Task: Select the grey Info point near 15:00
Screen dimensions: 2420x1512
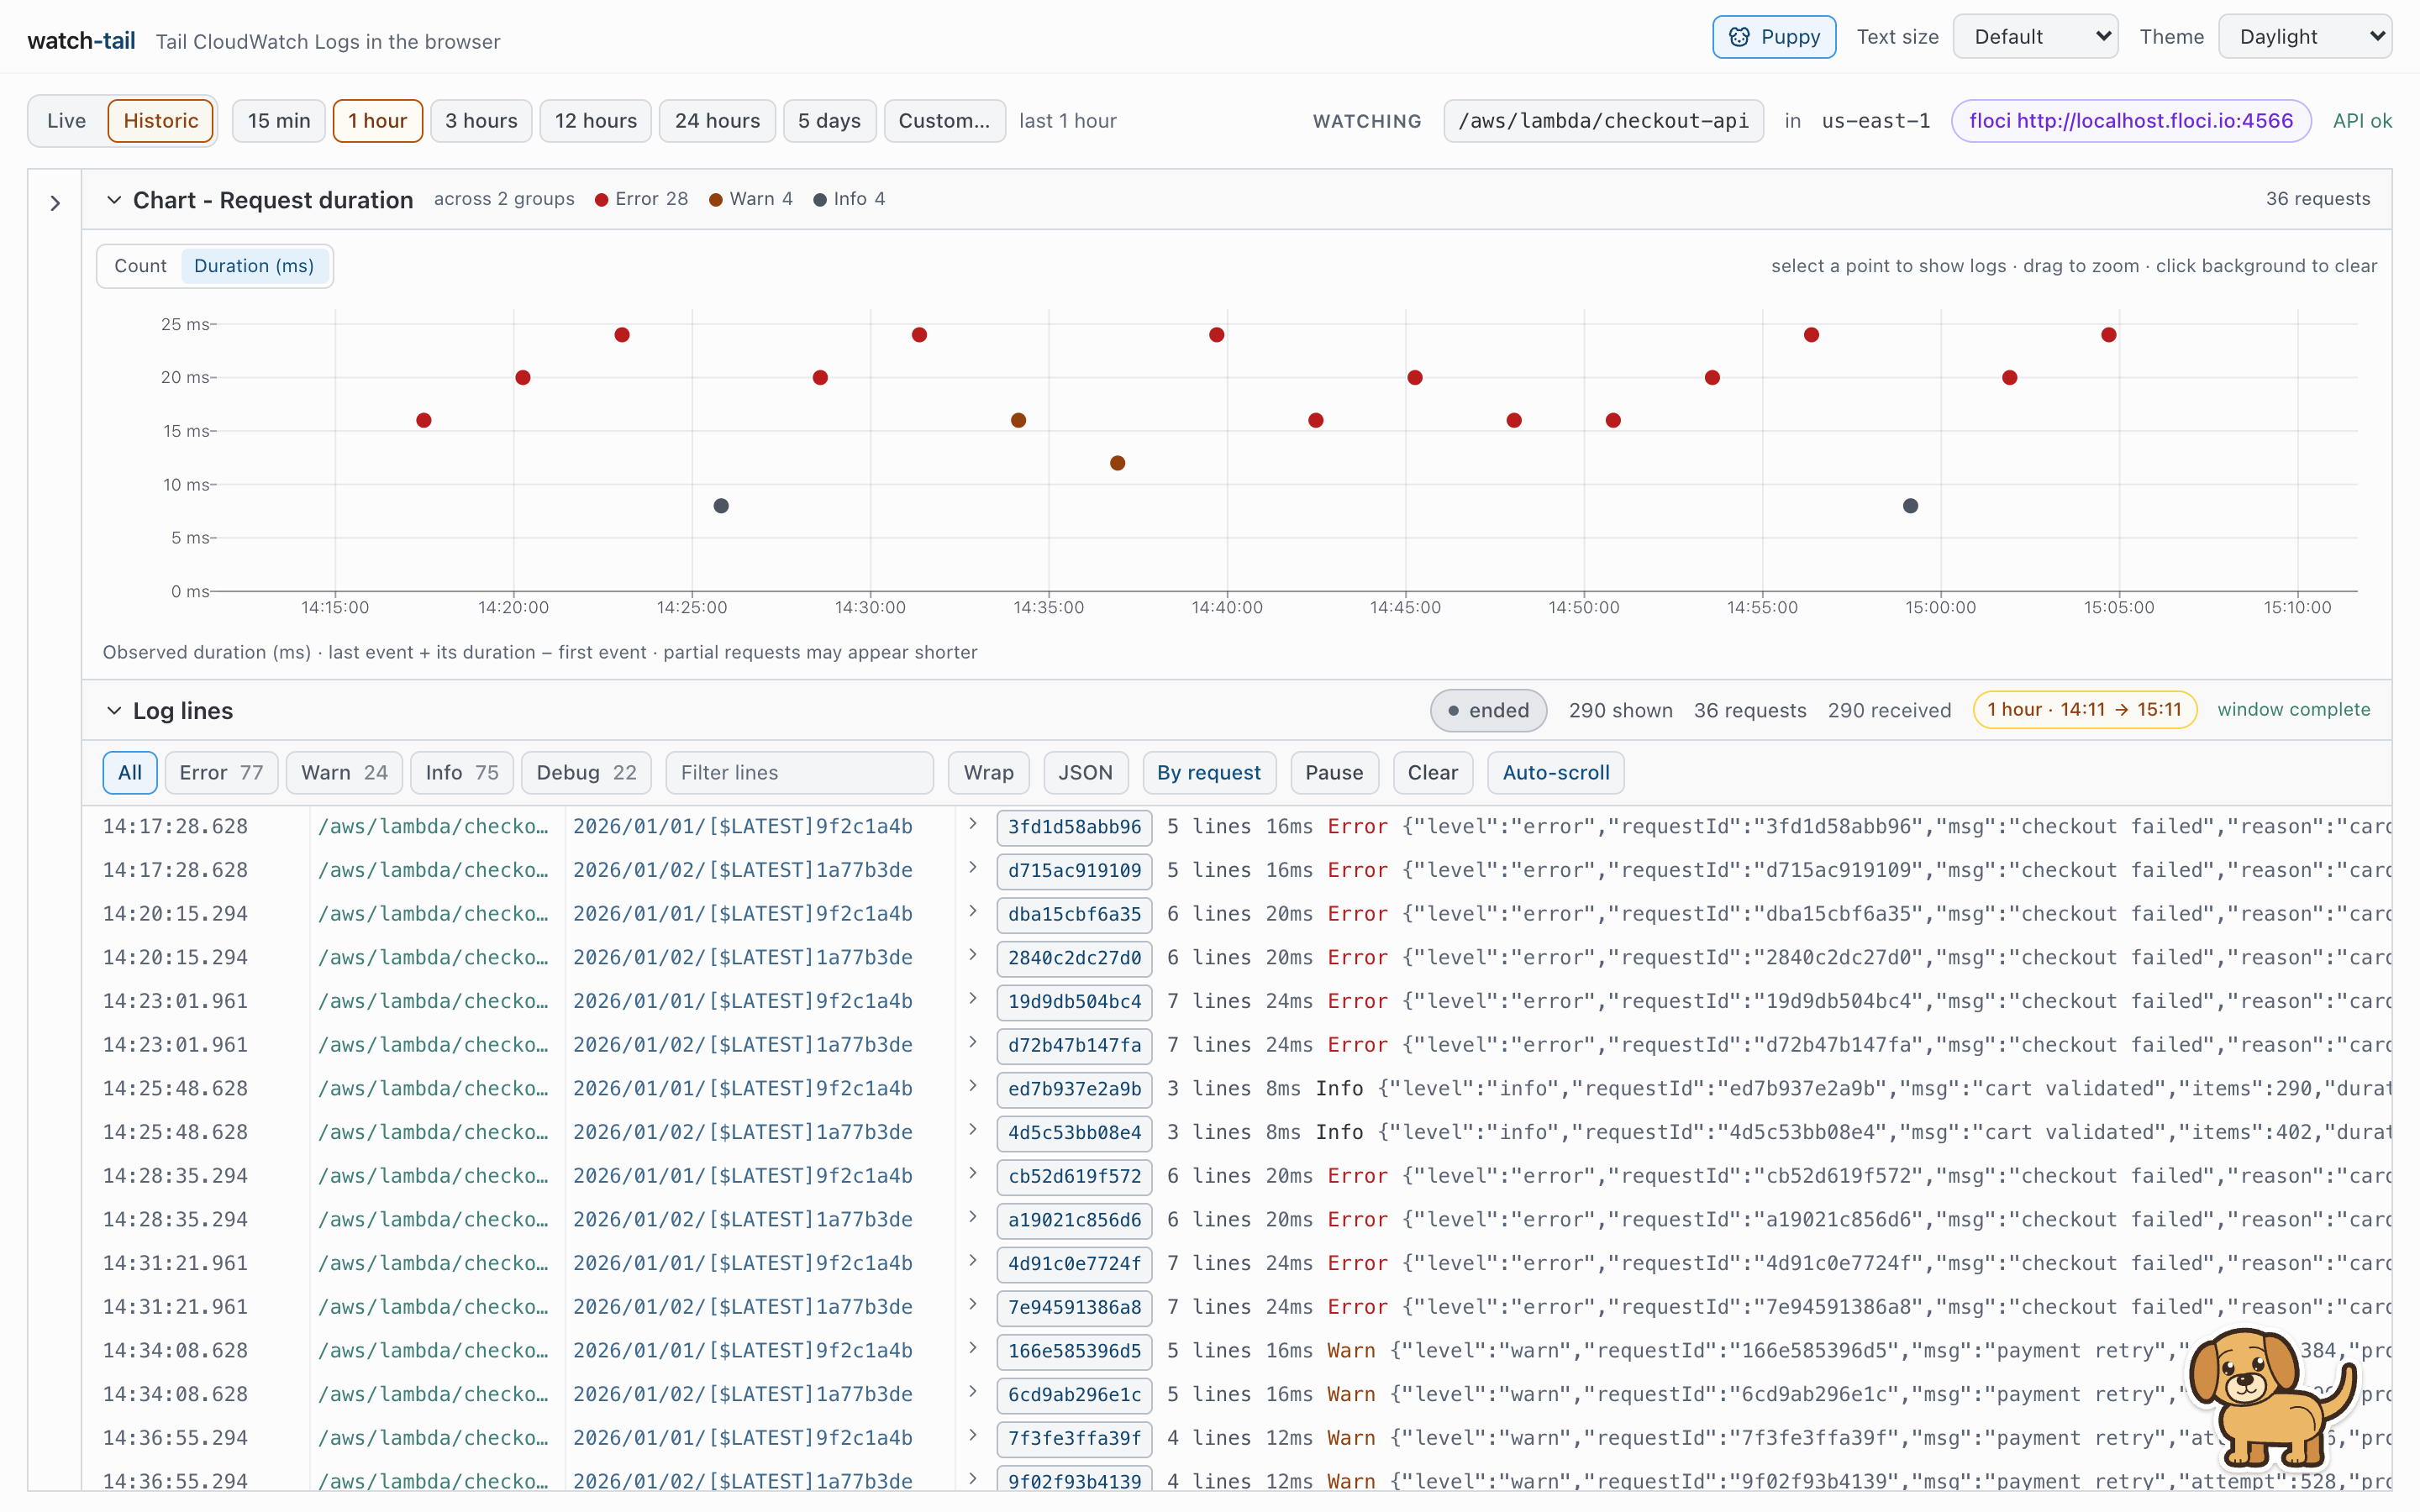Action: (x=1910, y=506)
